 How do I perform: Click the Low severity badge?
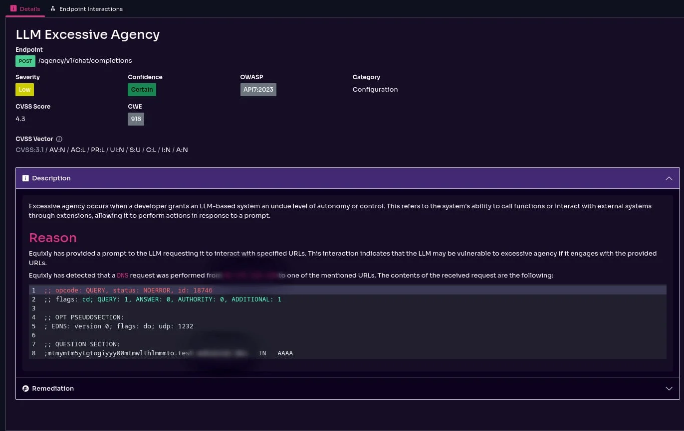tap(24, 90)
